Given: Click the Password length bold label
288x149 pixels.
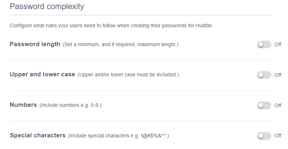Looking at the screenshot, I should [35, 44].
